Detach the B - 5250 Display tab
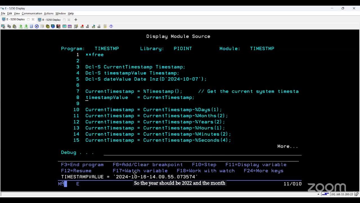Image resolution: width=360 pixels, height=203 pixels. pos(64,19)
